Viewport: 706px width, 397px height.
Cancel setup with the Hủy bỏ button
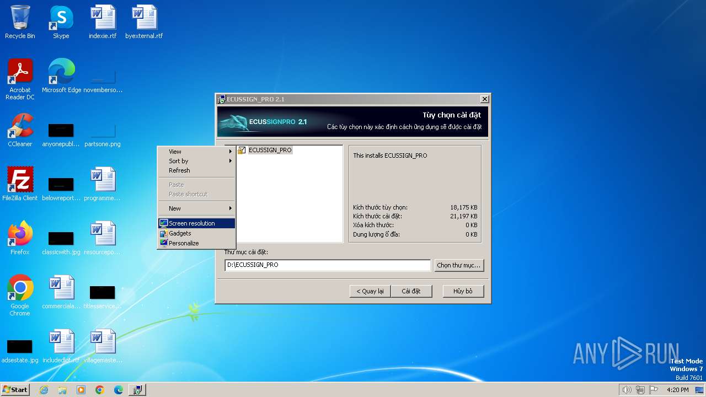tap(463, 291)
